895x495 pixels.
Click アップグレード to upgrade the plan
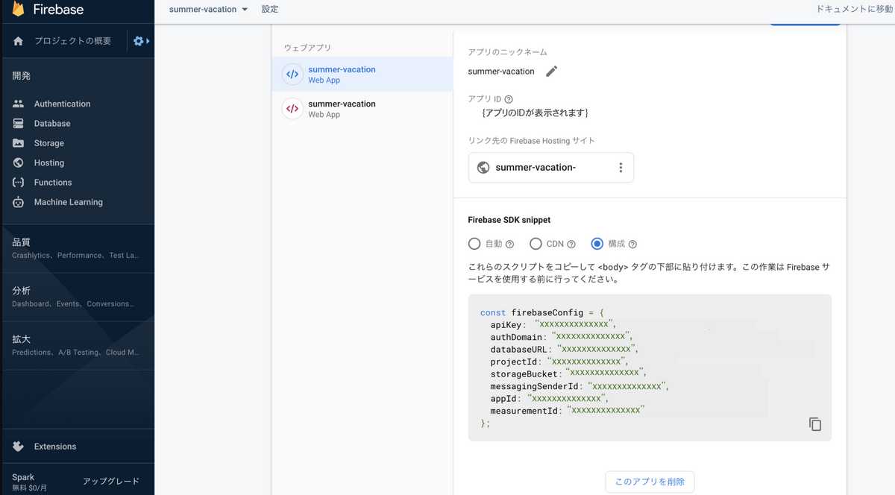point(111,482)
